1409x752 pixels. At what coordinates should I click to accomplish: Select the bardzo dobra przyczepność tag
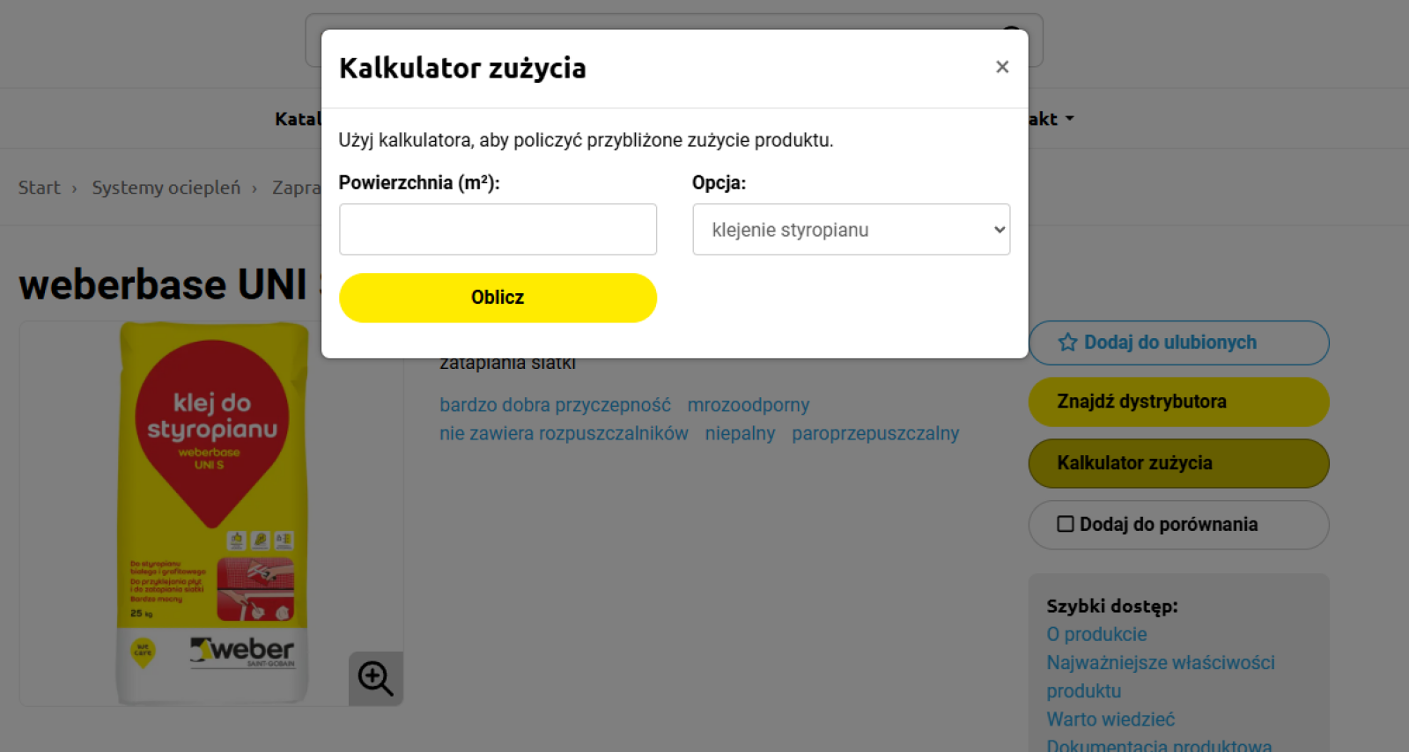[555, 405]
